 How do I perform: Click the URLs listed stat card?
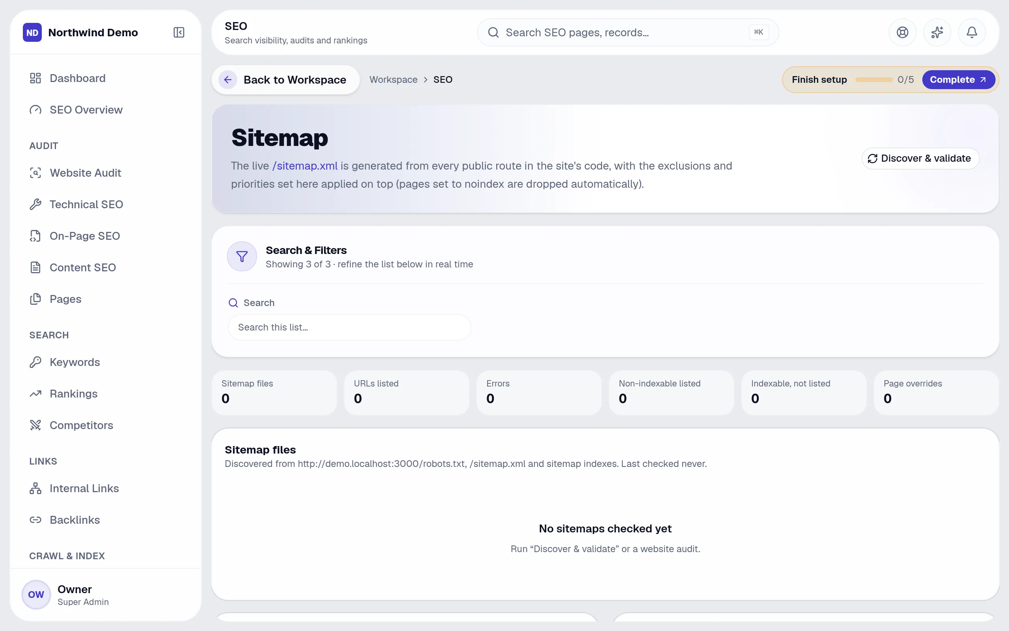pyautogui.click(x=406, y=392)
